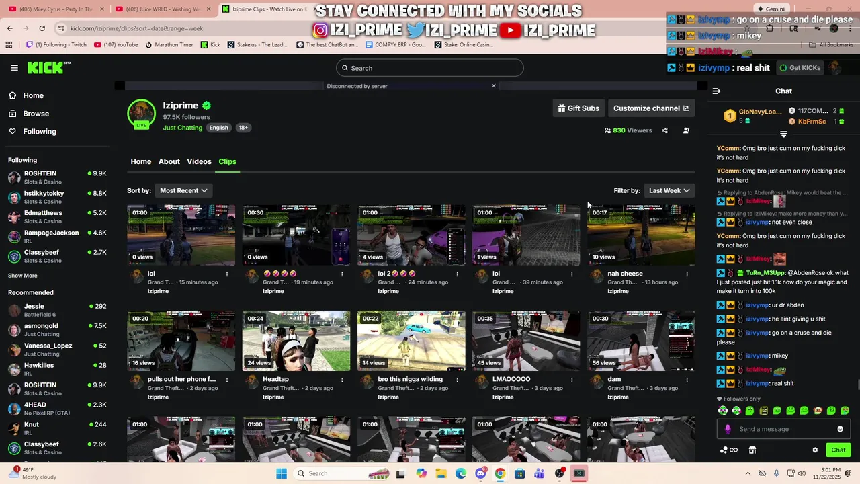This screenshot has width=860, height=484.
Task: Expand Show More followed channels
Action: 23,276
